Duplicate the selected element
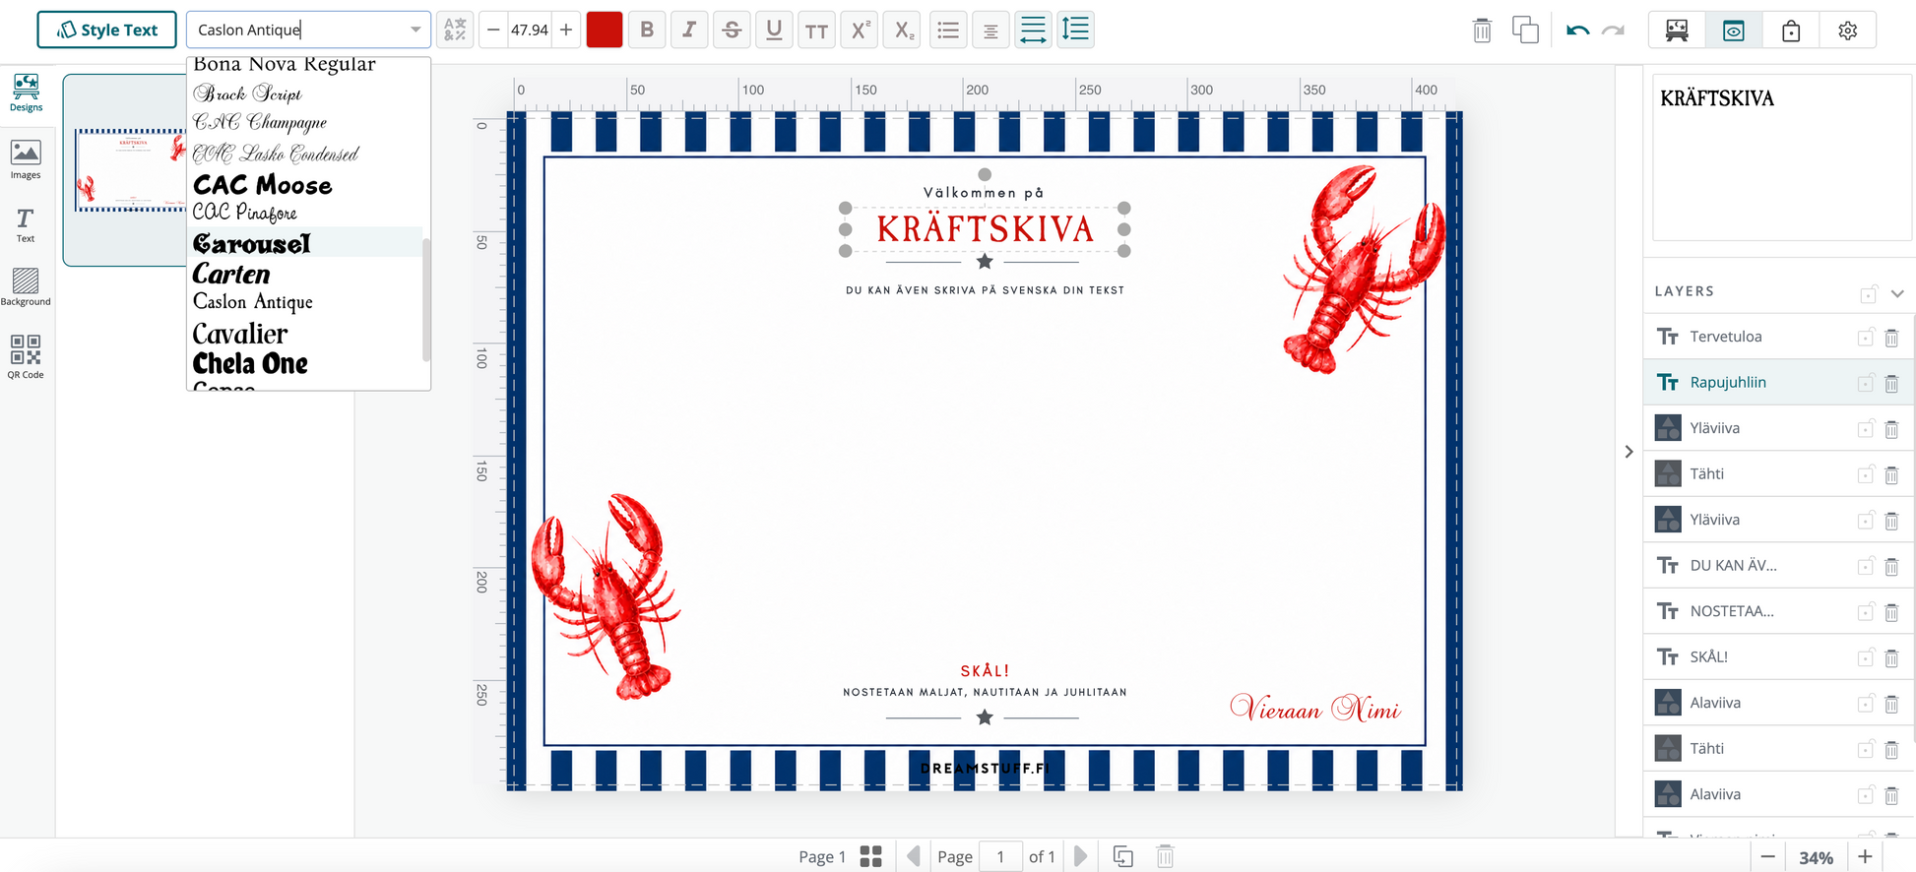This screenshot has height=872, width=1916. 1525,31
